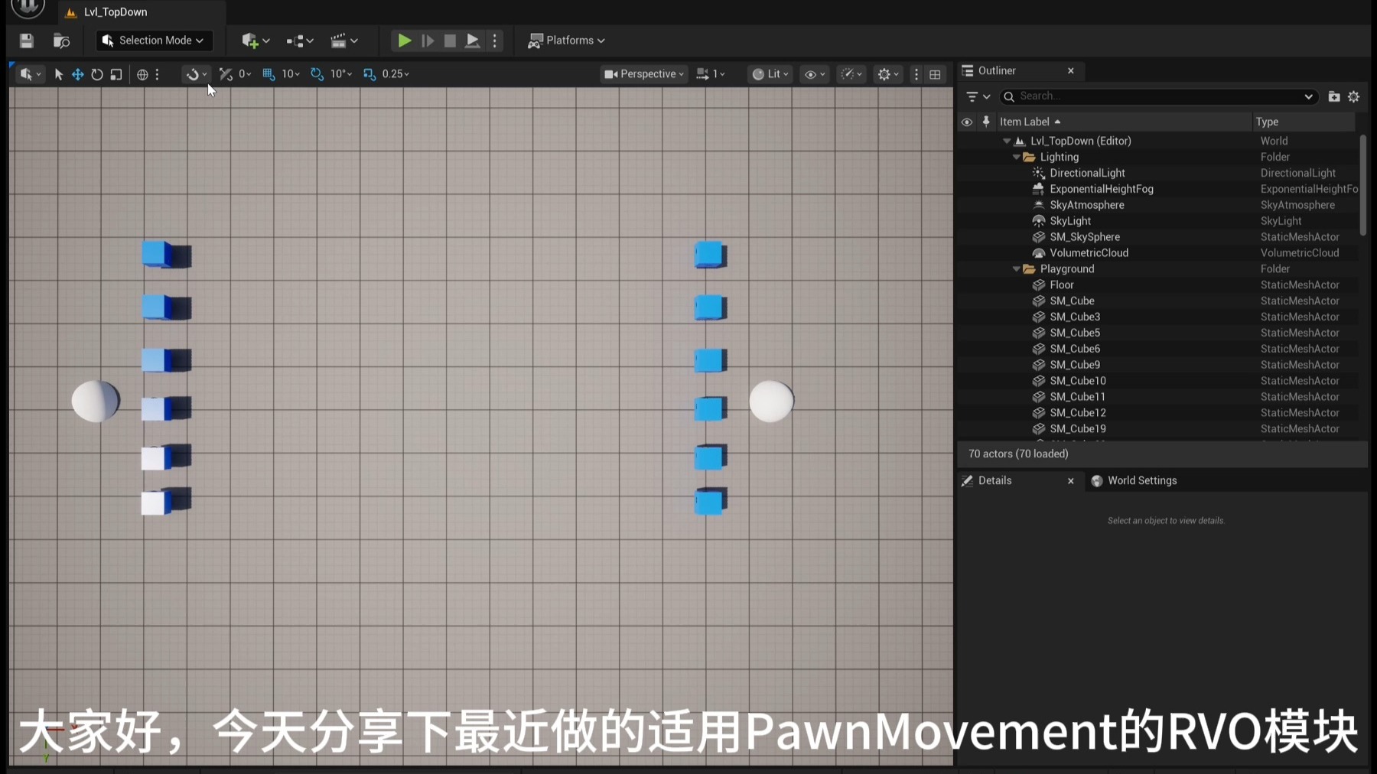Toggle the world coordinate system globe
Viewport: 1377px width, 774px height.
click(x=142, y=74)
